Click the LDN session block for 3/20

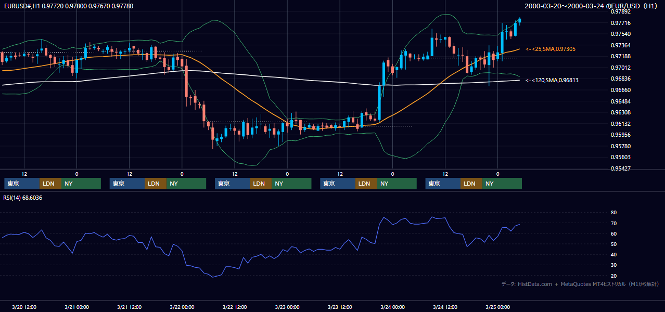[x=50, y=184]
